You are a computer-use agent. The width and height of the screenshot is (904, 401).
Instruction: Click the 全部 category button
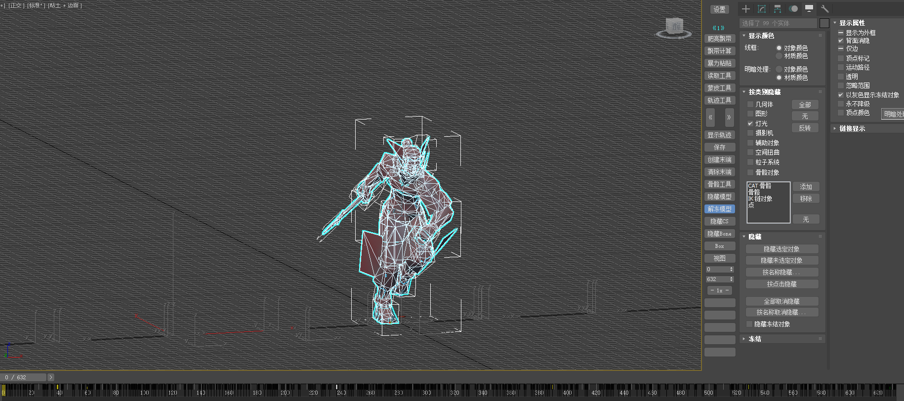(x=805, y=105)
